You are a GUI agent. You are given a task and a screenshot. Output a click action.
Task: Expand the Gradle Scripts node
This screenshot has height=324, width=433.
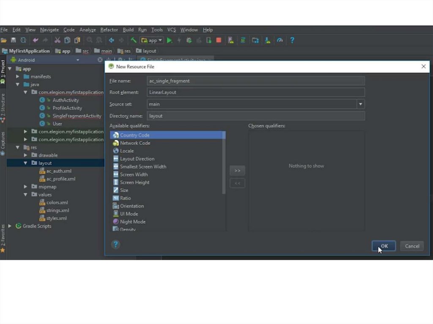[10, 226]
